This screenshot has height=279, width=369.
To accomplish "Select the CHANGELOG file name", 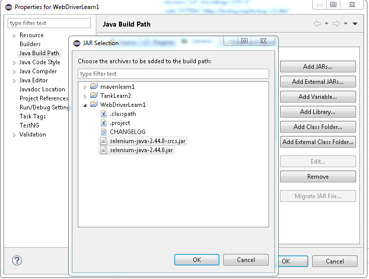I will click(x=128, y=132).
